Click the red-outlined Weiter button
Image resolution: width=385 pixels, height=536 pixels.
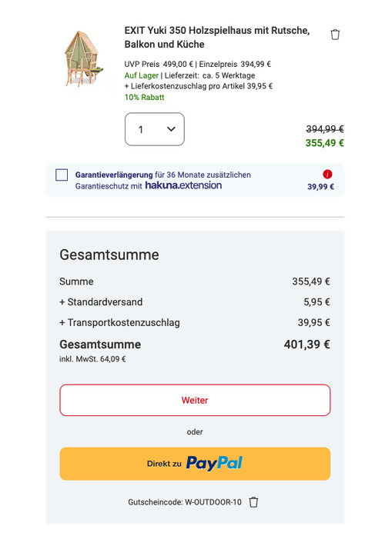(195, 400)
